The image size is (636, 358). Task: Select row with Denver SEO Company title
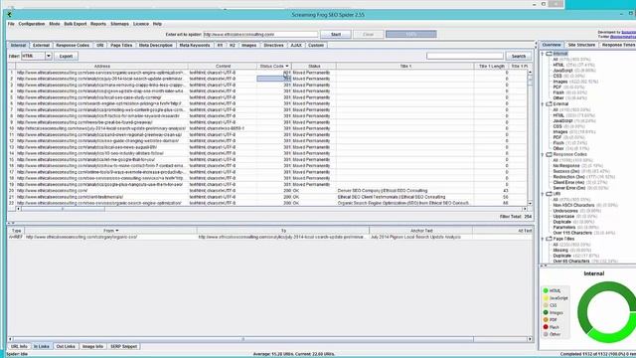pyautogui.click(x=267, y=190)
